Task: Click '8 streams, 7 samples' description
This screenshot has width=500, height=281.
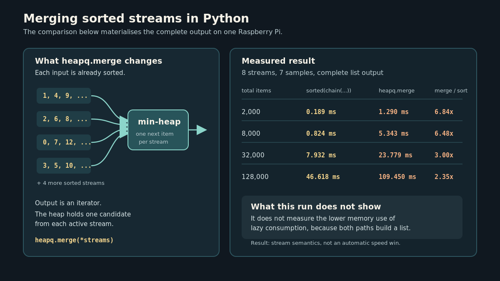Action: pos(312,73)
